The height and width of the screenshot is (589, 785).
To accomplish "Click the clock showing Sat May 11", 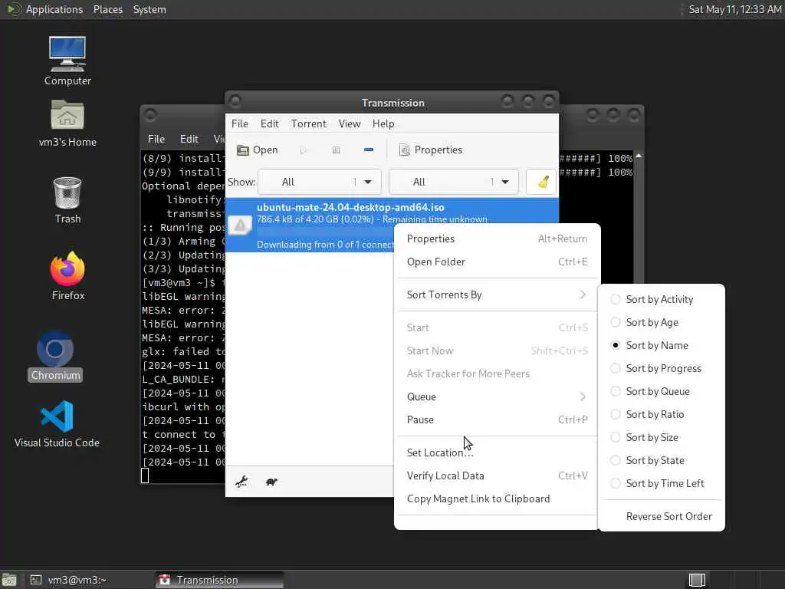I will 734,9.
